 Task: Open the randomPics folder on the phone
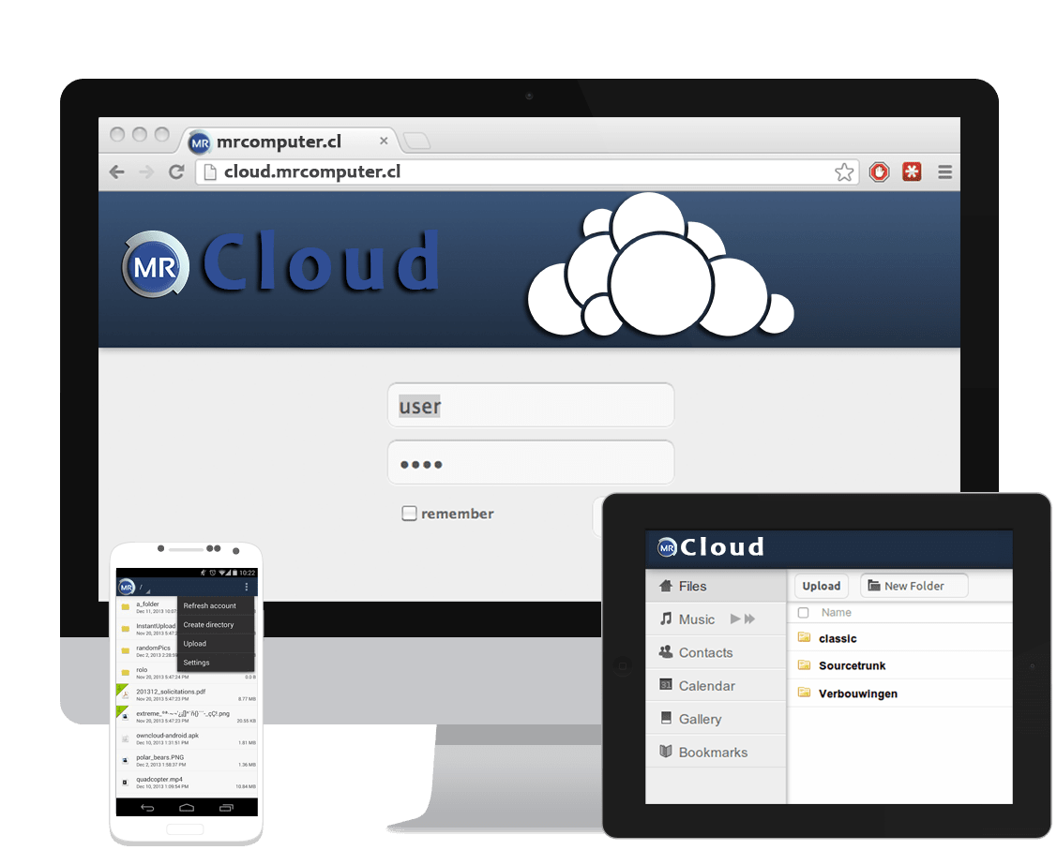pos(147,650)
